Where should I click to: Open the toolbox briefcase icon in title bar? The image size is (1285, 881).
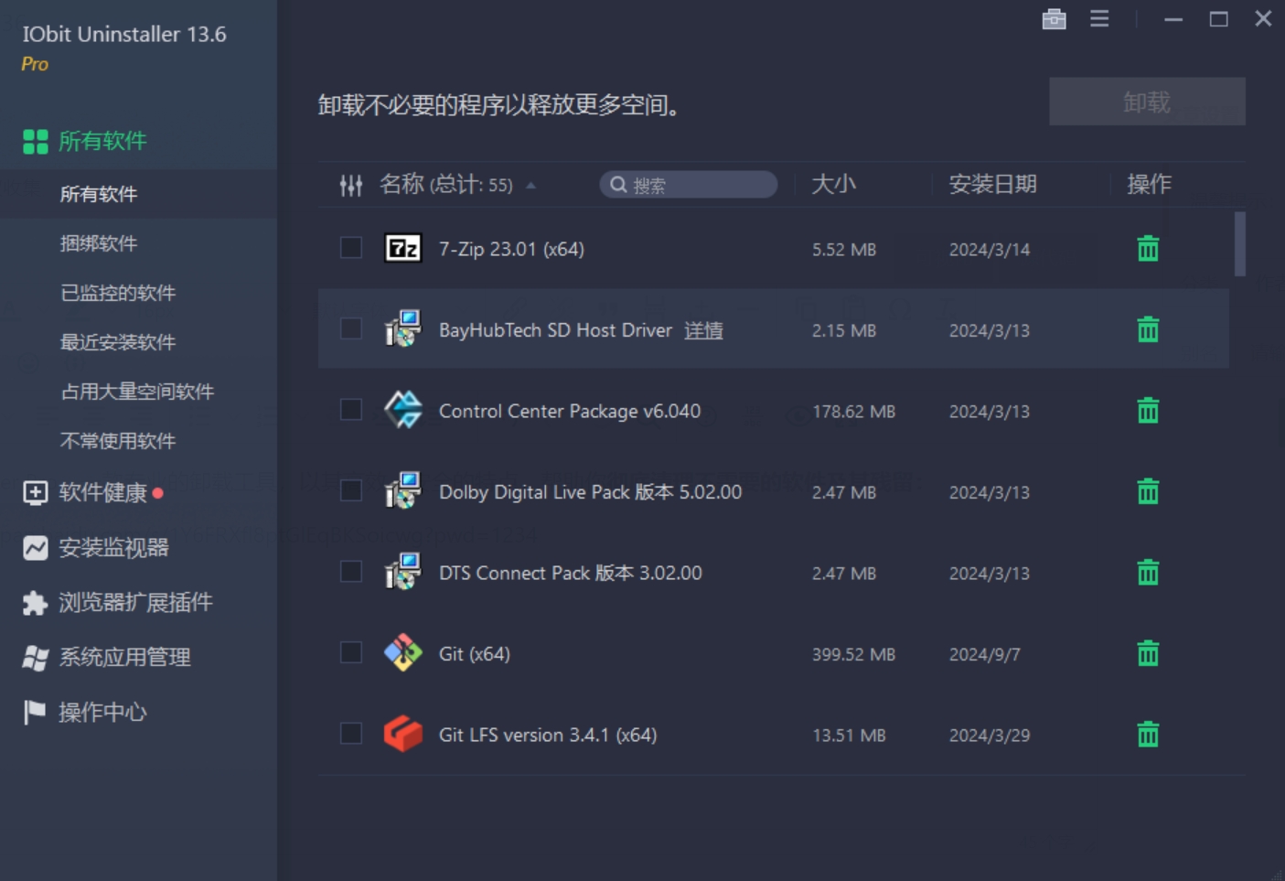point(1054,18)
